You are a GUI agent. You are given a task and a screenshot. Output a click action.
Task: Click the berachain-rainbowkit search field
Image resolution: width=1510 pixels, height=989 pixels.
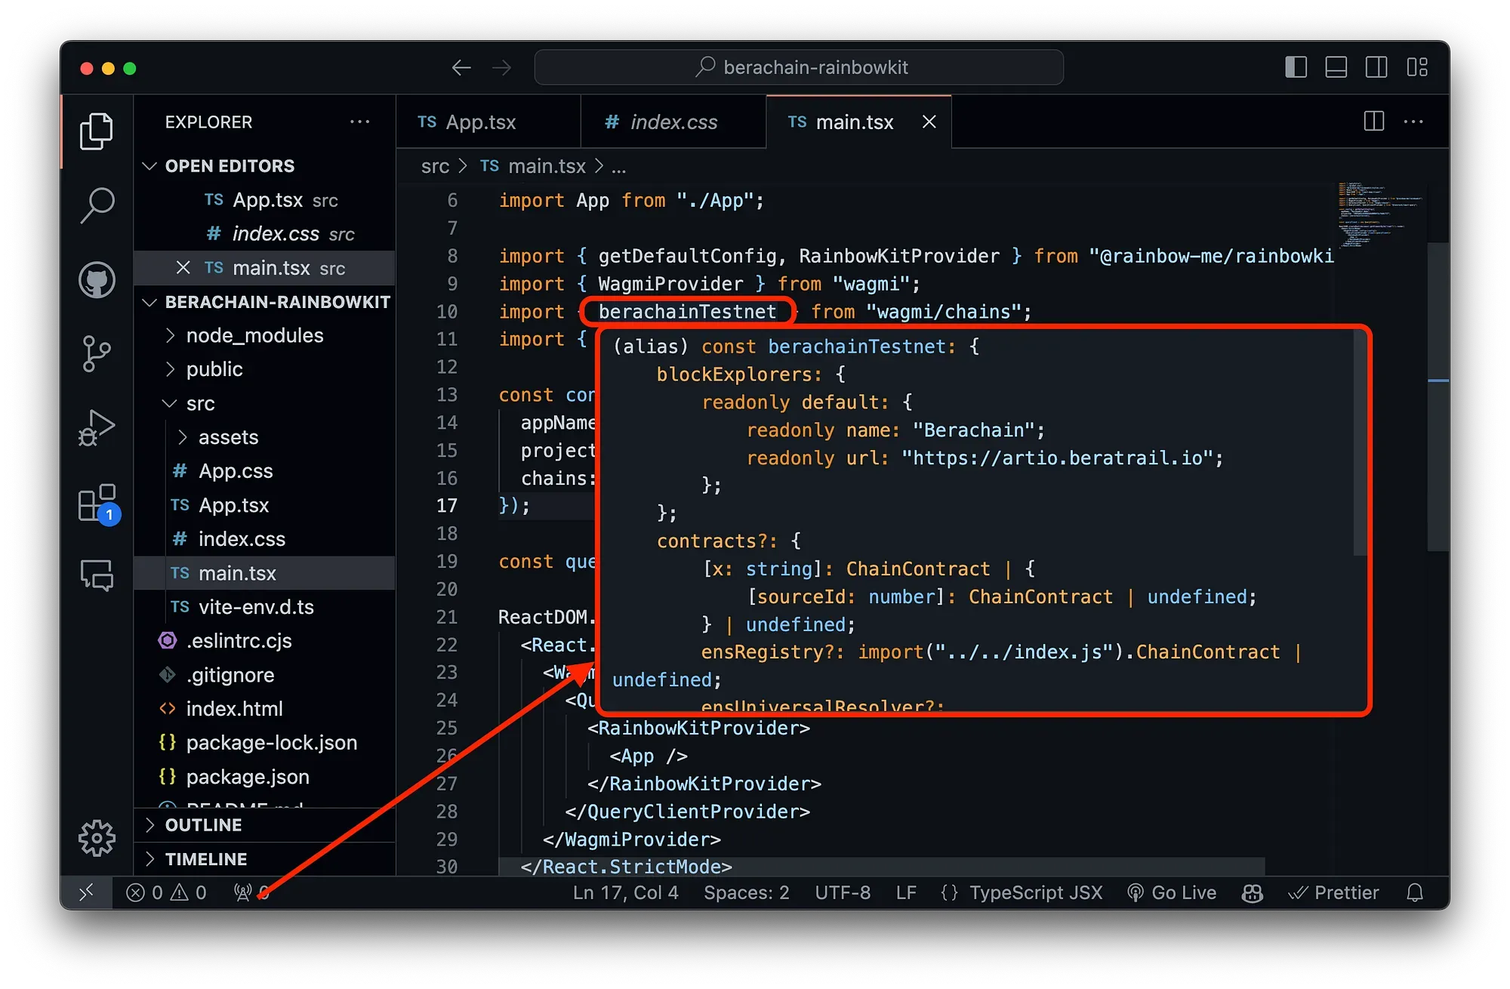[x=799, y=67]
